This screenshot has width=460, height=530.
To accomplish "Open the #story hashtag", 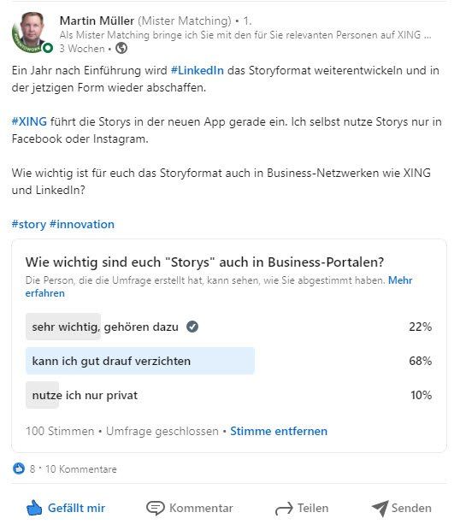I will [x=29, y=225].
